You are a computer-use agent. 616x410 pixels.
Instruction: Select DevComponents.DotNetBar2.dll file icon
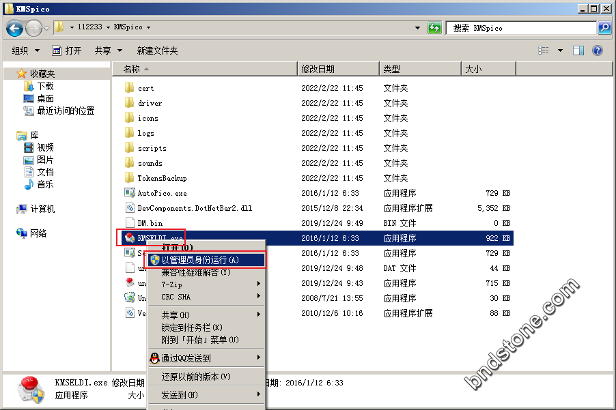tap(130, 207)
